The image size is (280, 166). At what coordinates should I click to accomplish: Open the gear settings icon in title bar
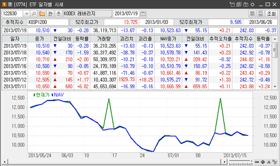[x=252, y=4]
